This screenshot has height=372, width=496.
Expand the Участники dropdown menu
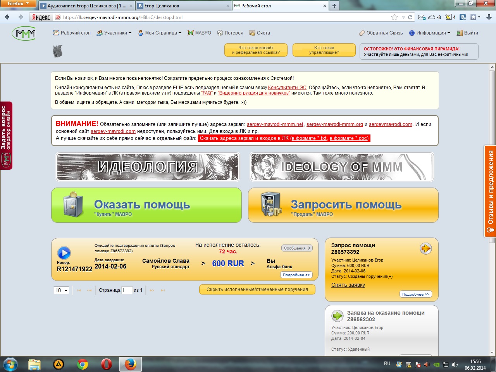pos(114,33)
